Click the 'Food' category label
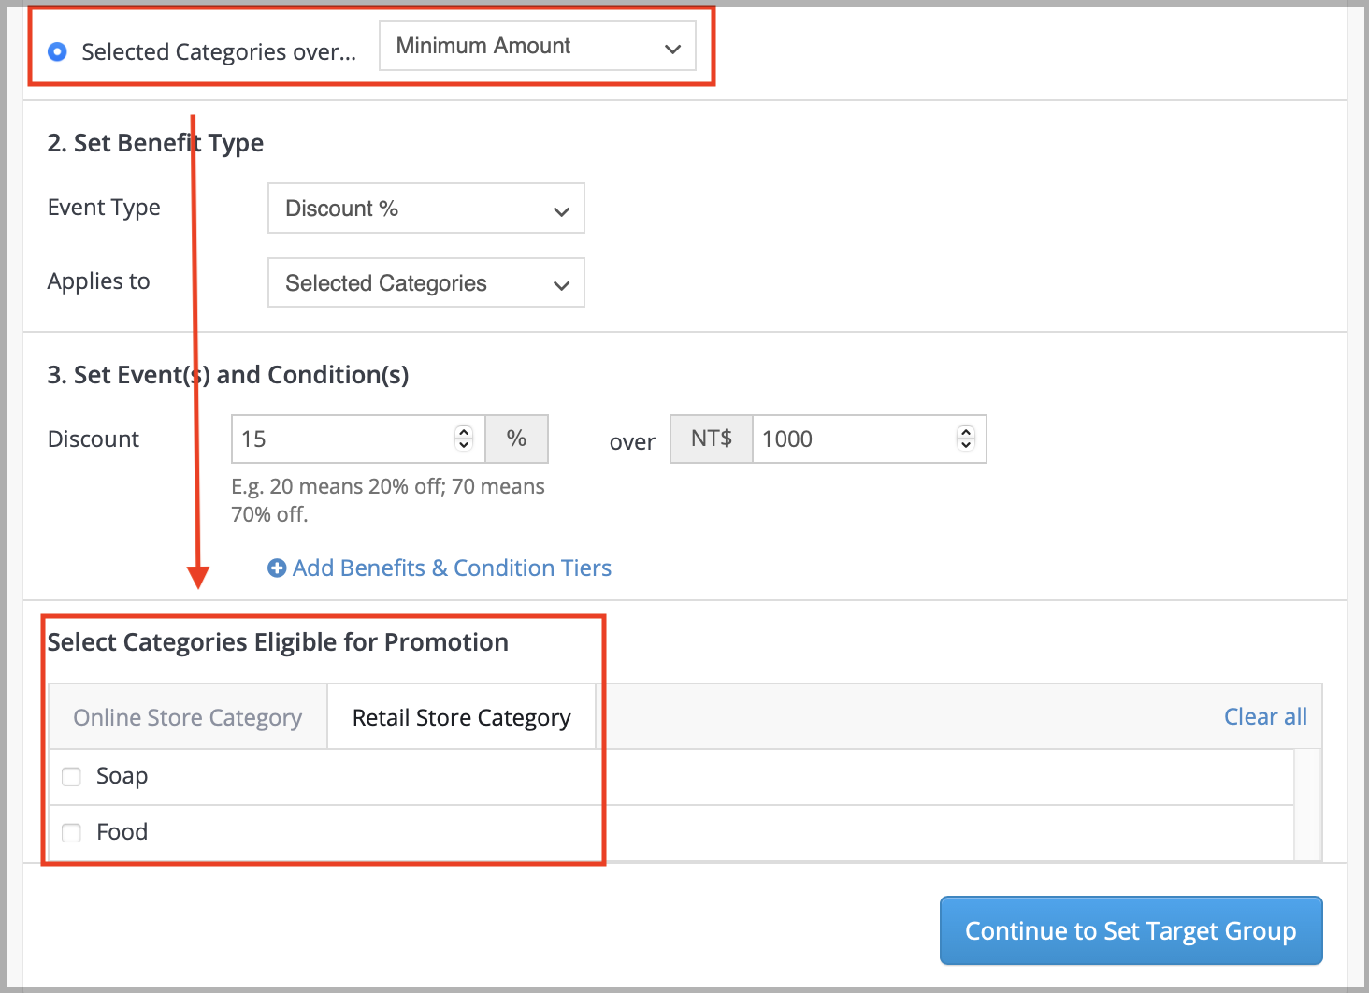Screen dimensions: 1369x993 pyautogui.click(x=122, y=832)
